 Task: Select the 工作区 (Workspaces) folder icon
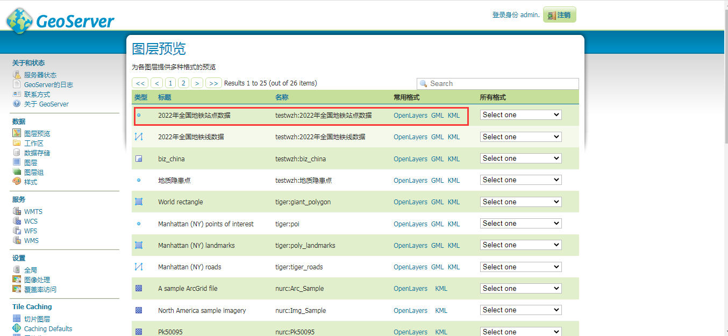pos(16,143)
